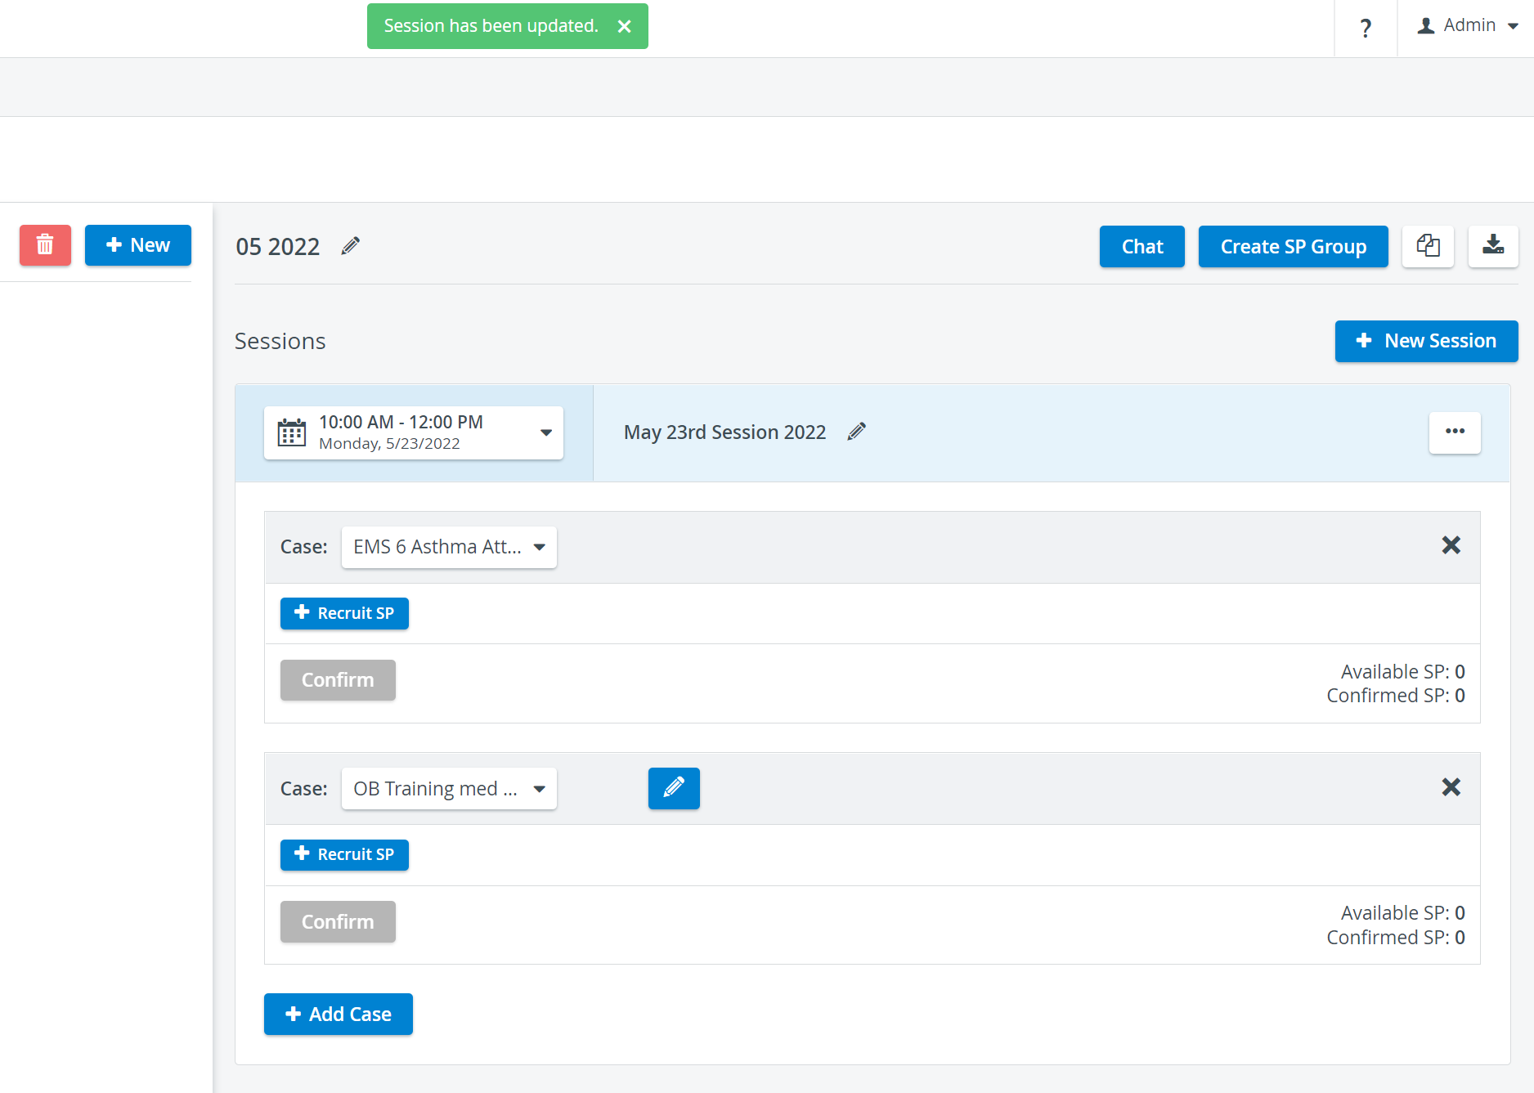Image resolution: width=1534 pixels, height=1093 pixels.
Task: Dismiss the 'Session has been updated' notification
Action: (625, 26)
